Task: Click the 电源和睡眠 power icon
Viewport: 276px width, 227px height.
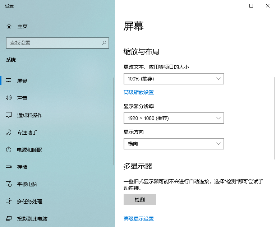Action: 9,150
